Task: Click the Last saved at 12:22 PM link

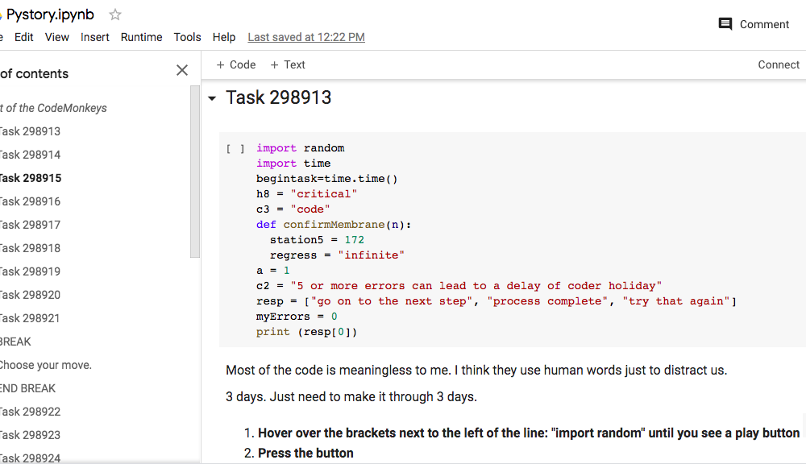Action: coord(306,37)
